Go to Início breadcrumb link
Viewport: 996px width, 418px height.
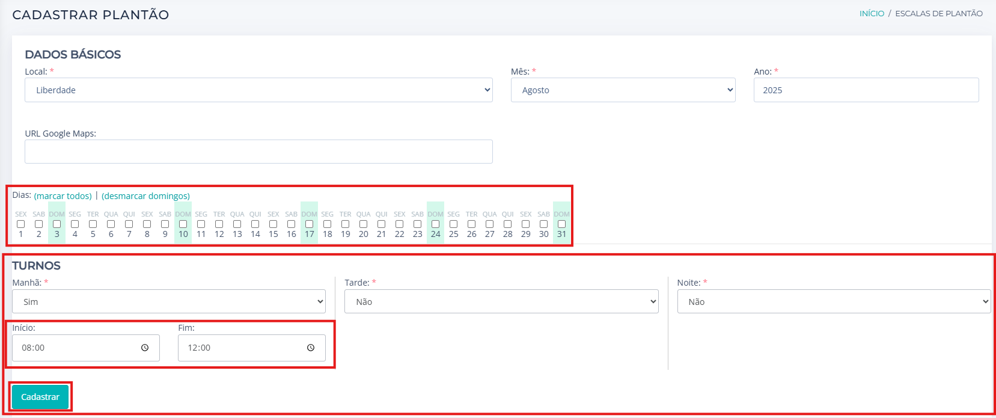872,13
